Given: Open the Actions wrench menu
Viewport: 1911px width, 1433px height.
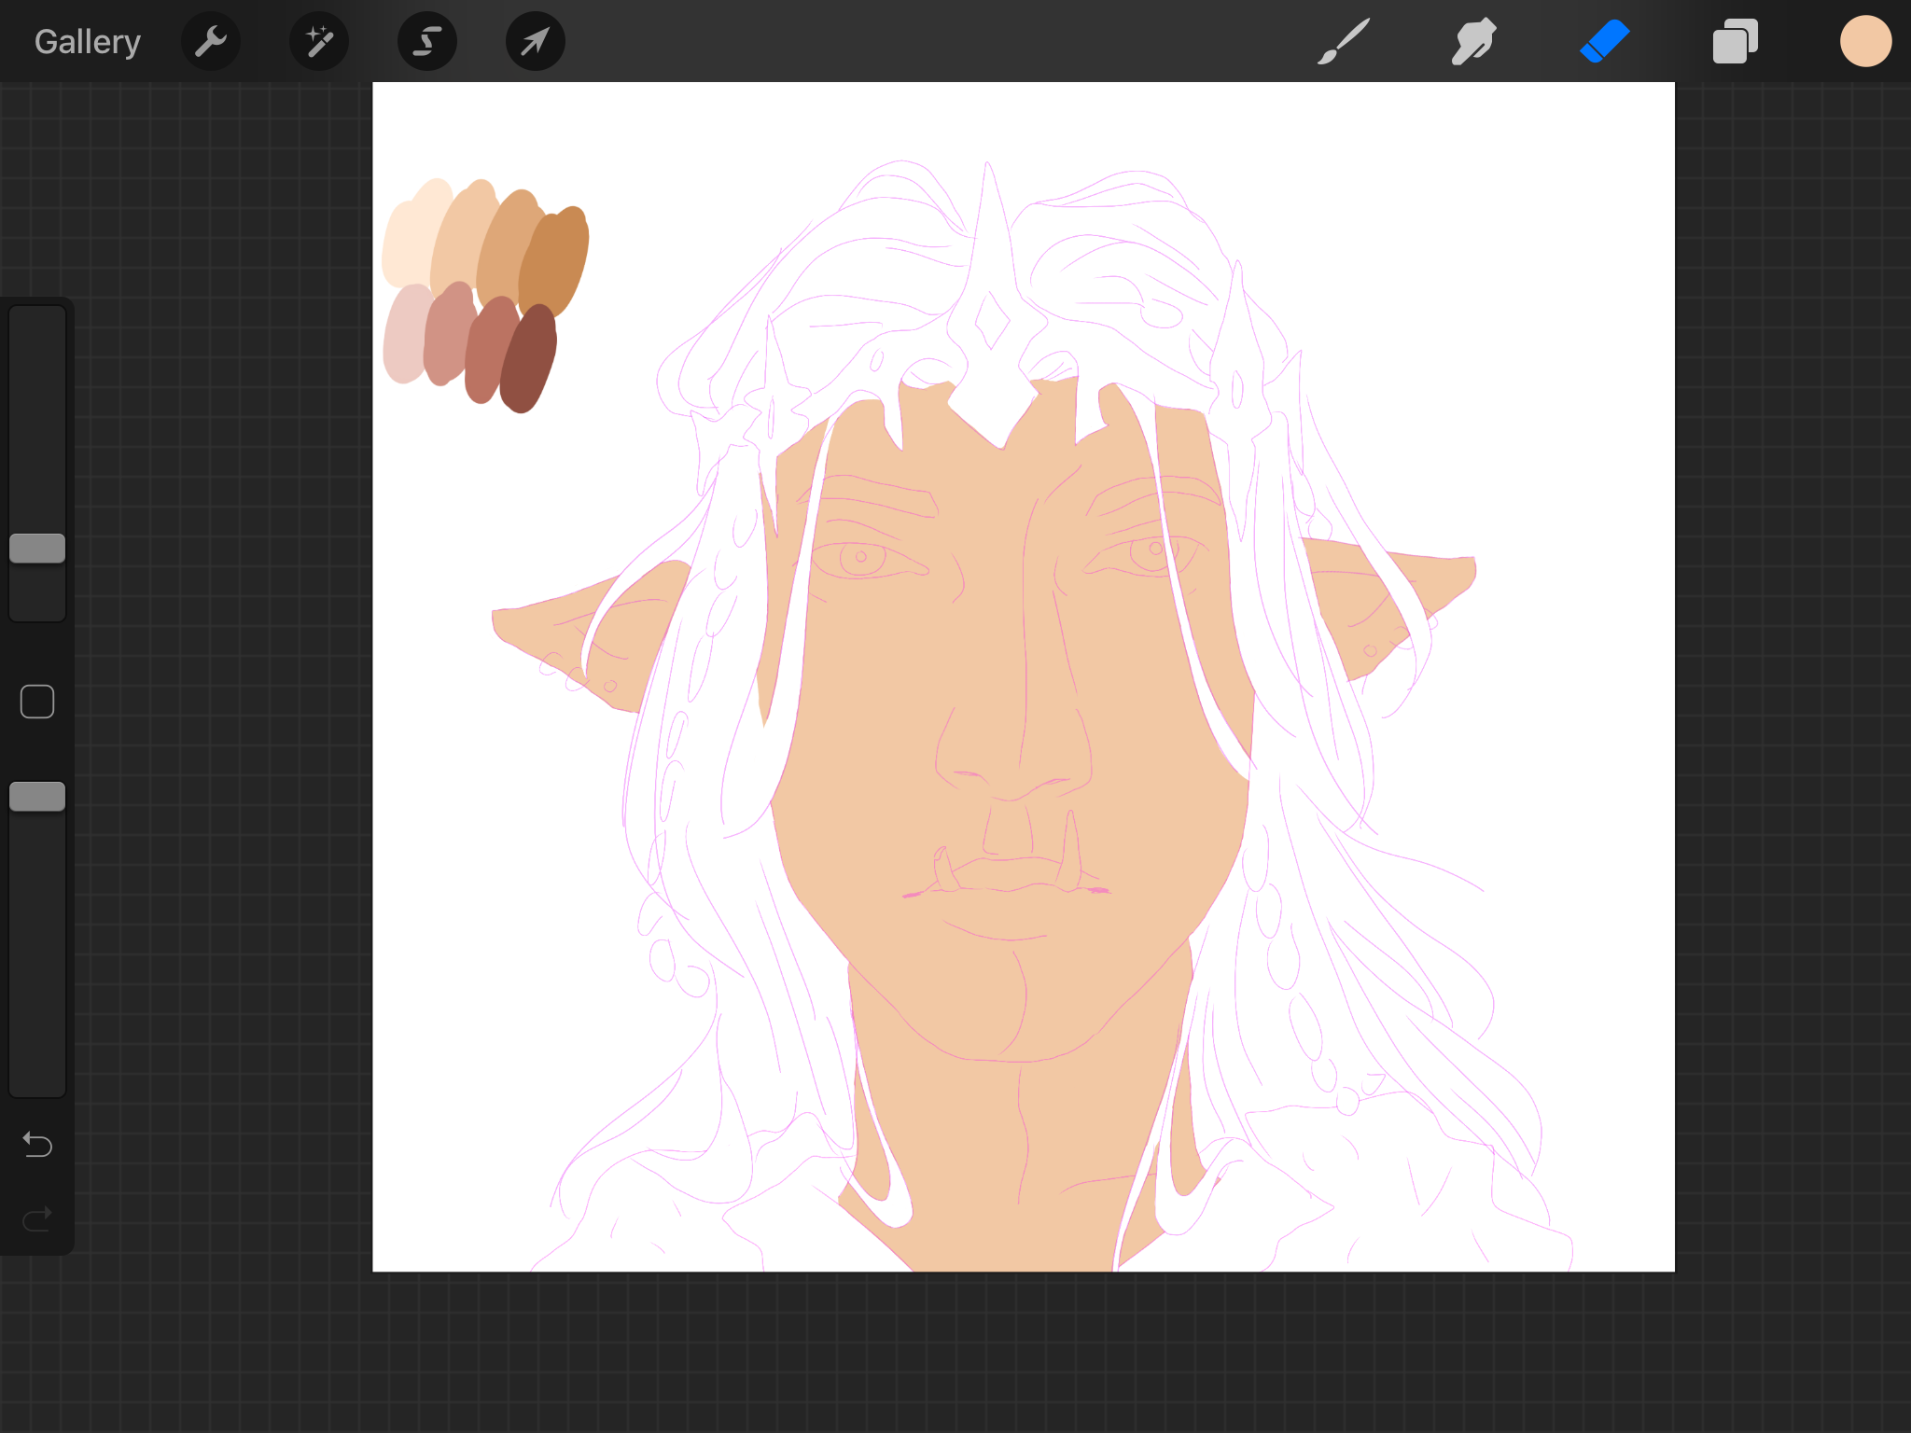Looking at the screenshot, I should [211, 41].
